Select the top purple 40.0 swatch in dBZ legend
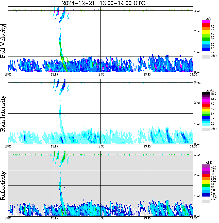 206,166
